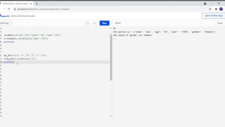The height and width of the screenshot is (127, 225).
Task: Select the Online Python Compiler browser tab
Action: click(16, 4)
